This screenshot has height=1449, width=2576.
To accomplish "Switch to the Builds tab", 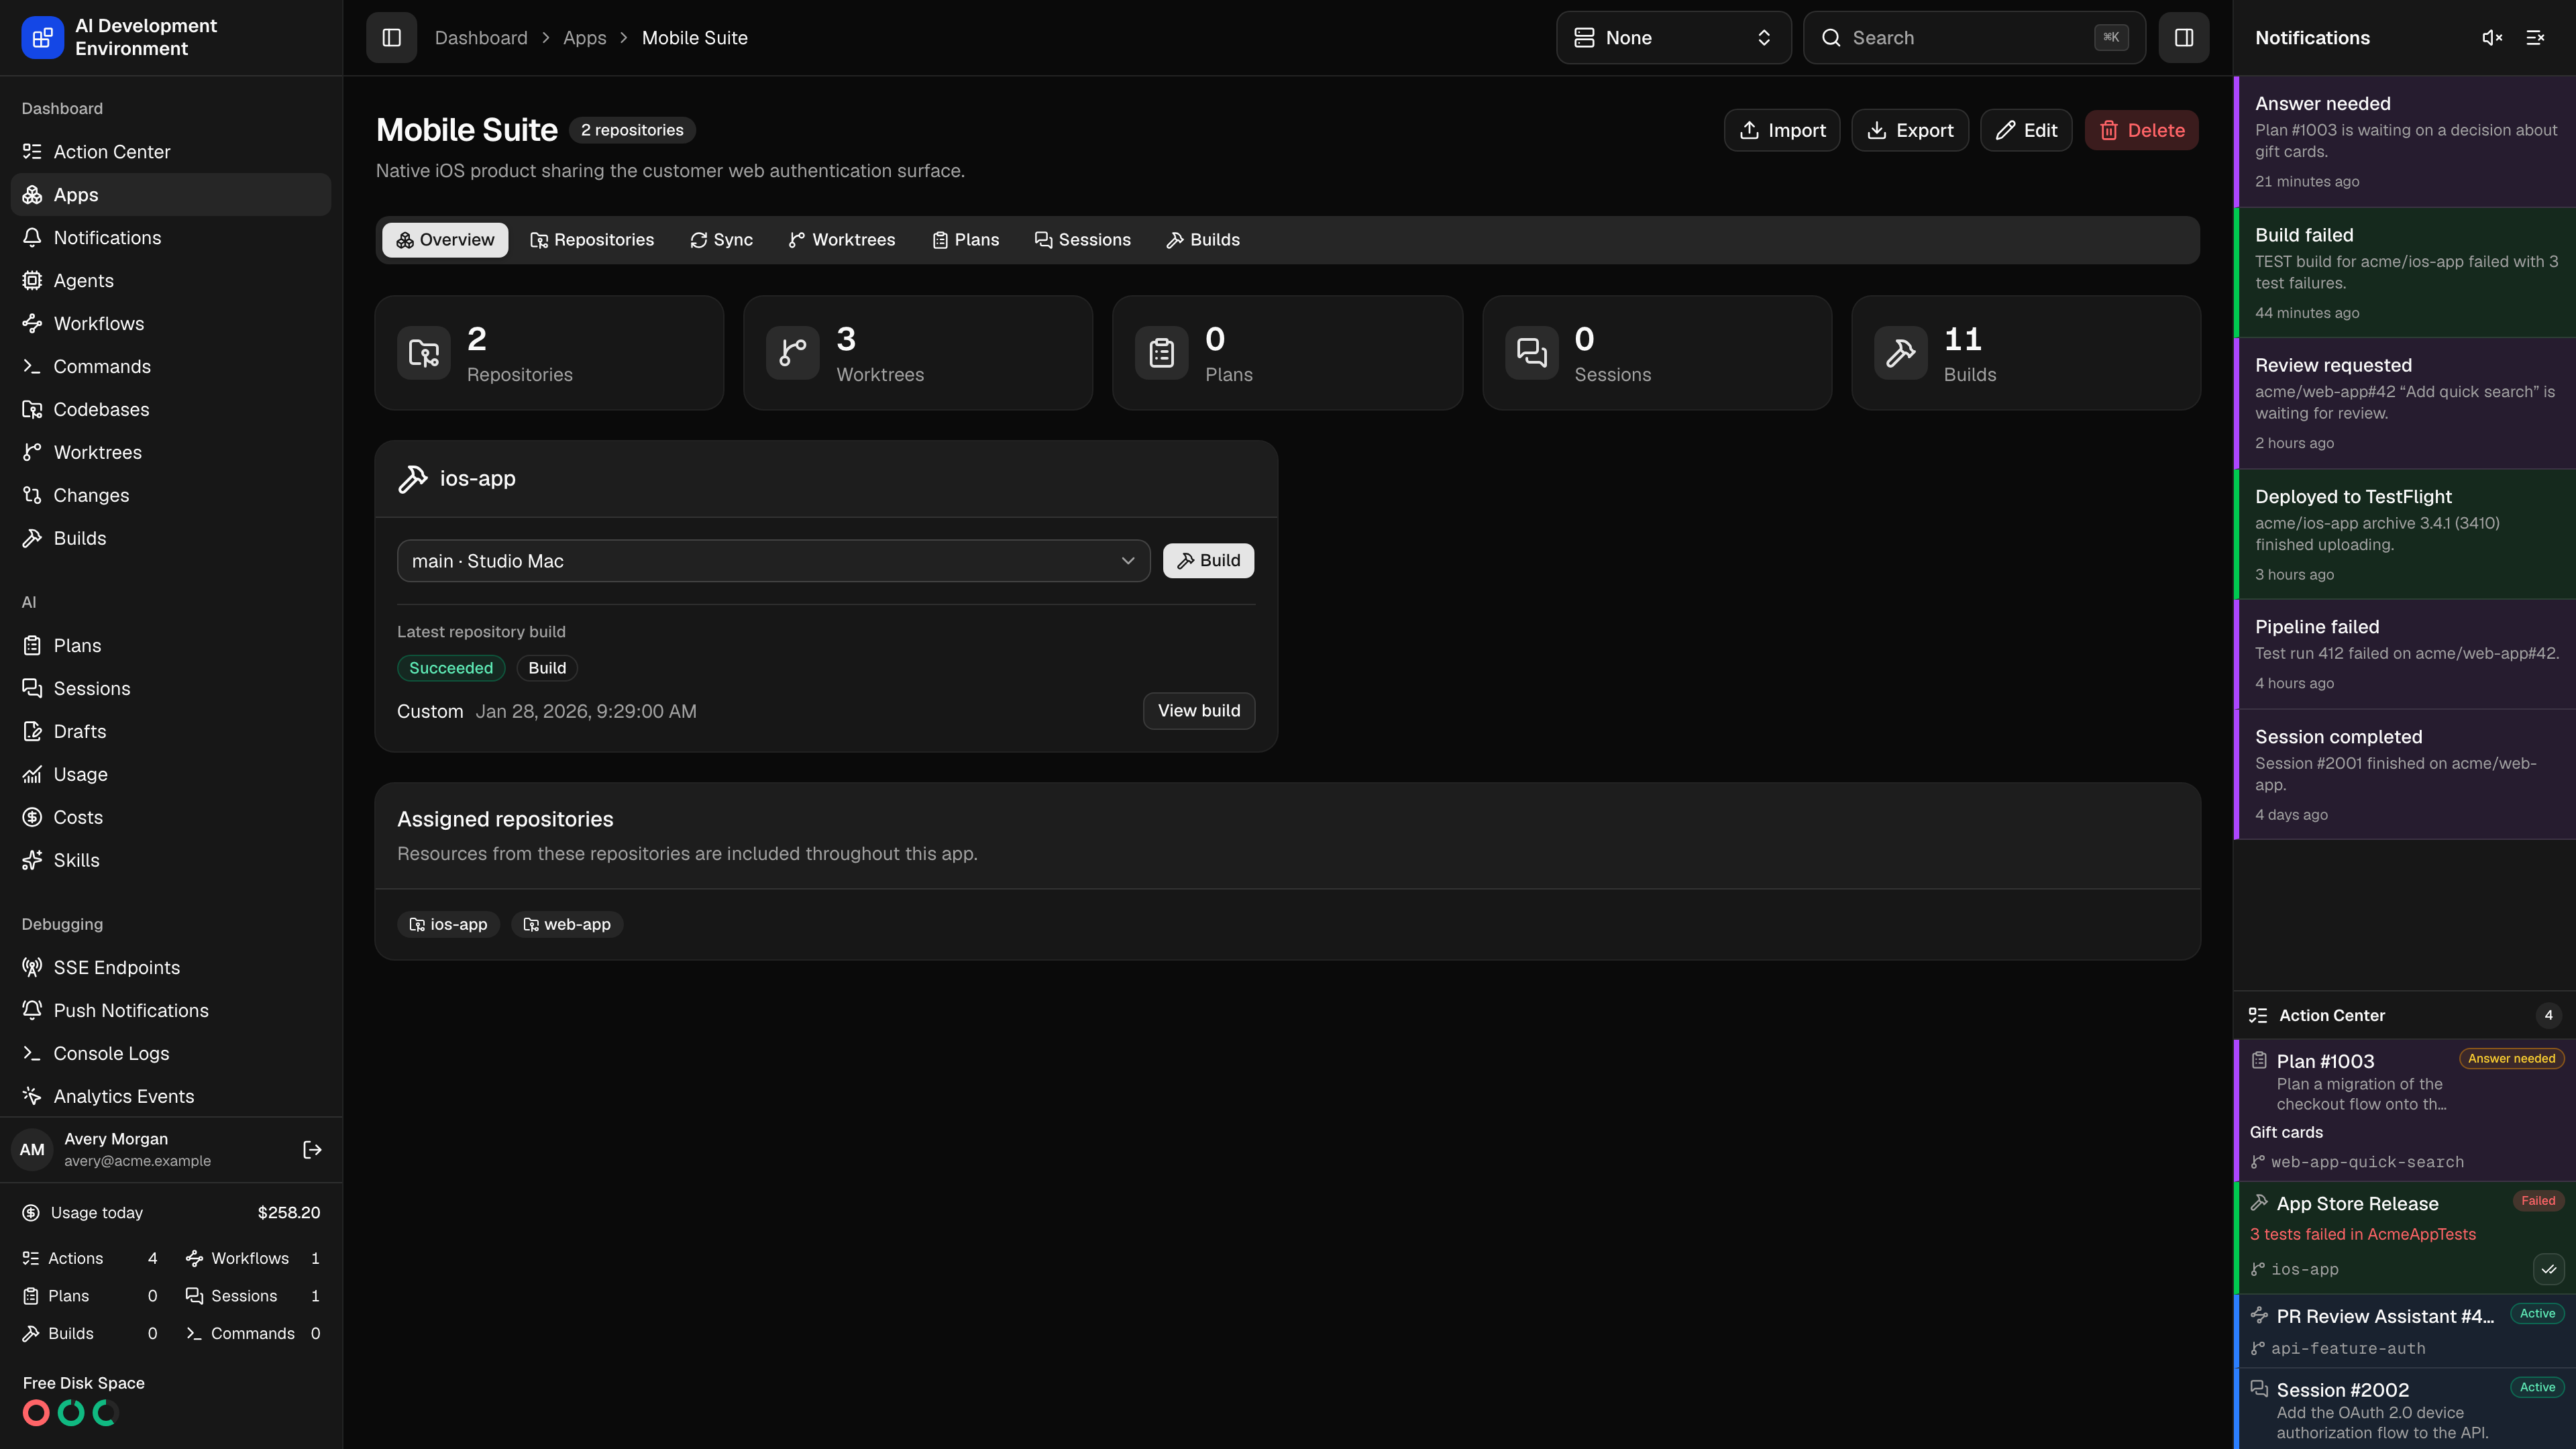I will click(x=1203, y=240).
